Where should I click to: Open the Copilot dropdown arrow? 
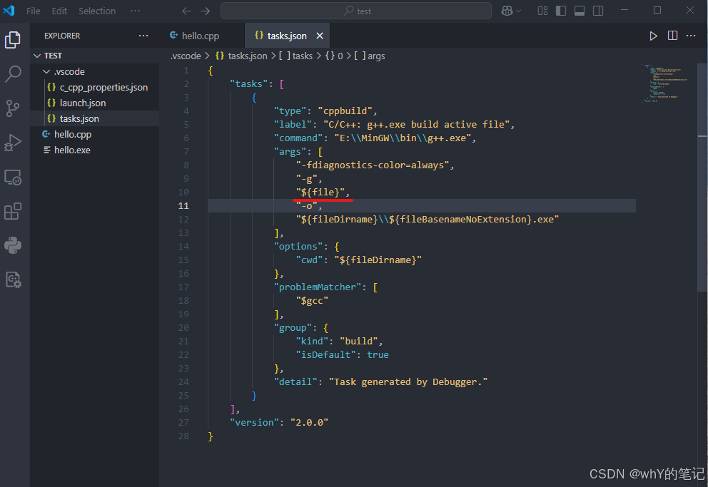(518, 11)
